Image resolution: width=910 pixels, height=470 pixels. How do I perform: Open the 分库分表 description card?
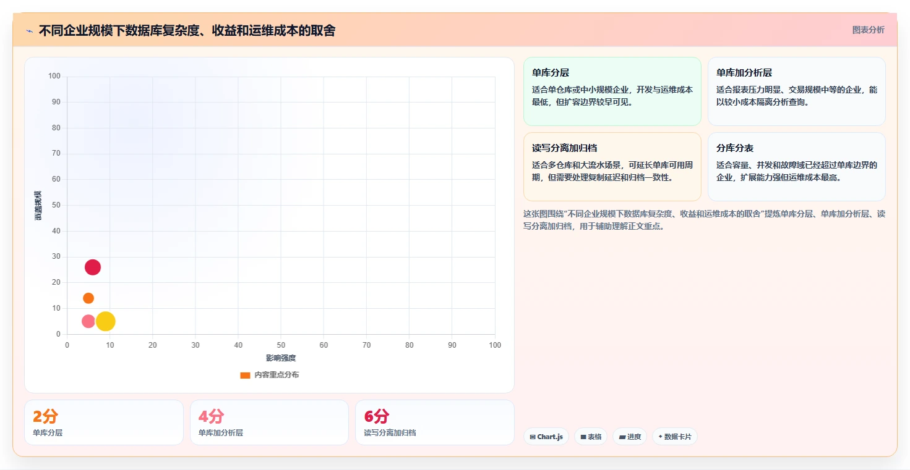point(797,167)
